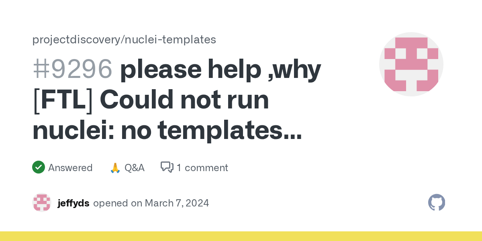482x241 pixels.
Task: Click the jeffyds username
Action: pos(74,203)
